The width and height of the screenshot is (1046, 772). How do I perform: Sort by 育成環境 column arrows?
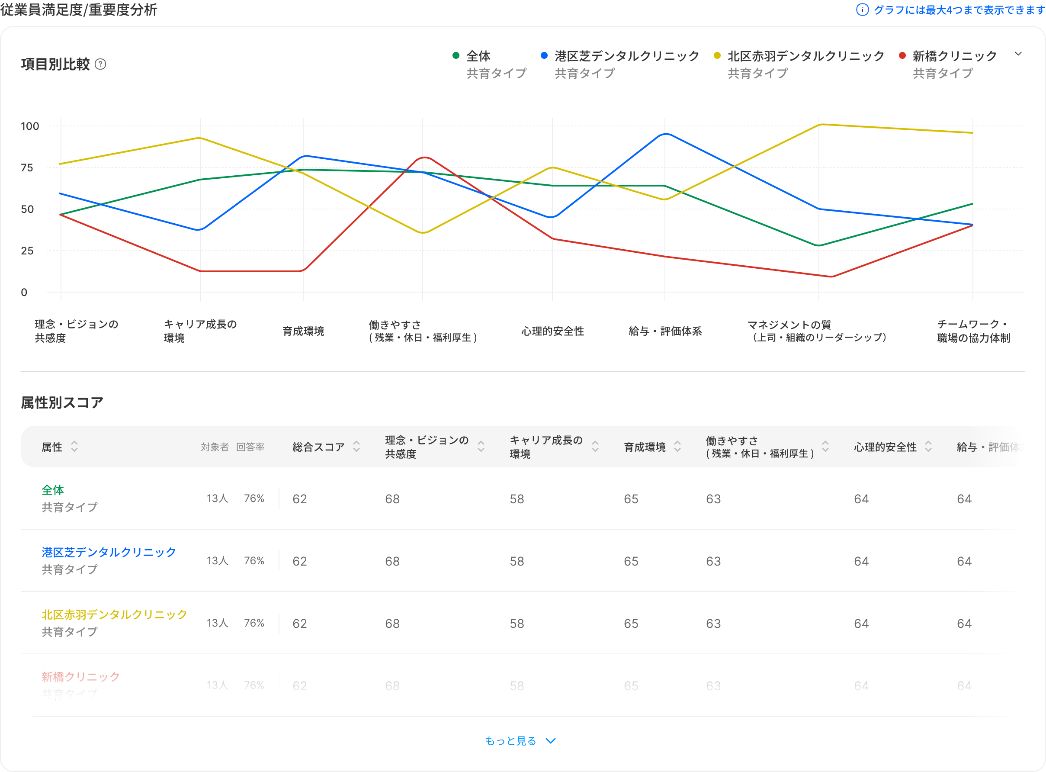677,446
